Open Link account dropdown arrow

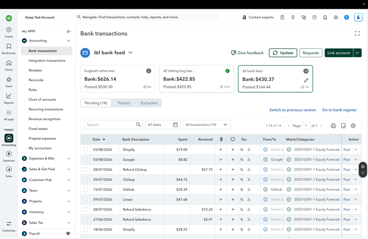357,53
